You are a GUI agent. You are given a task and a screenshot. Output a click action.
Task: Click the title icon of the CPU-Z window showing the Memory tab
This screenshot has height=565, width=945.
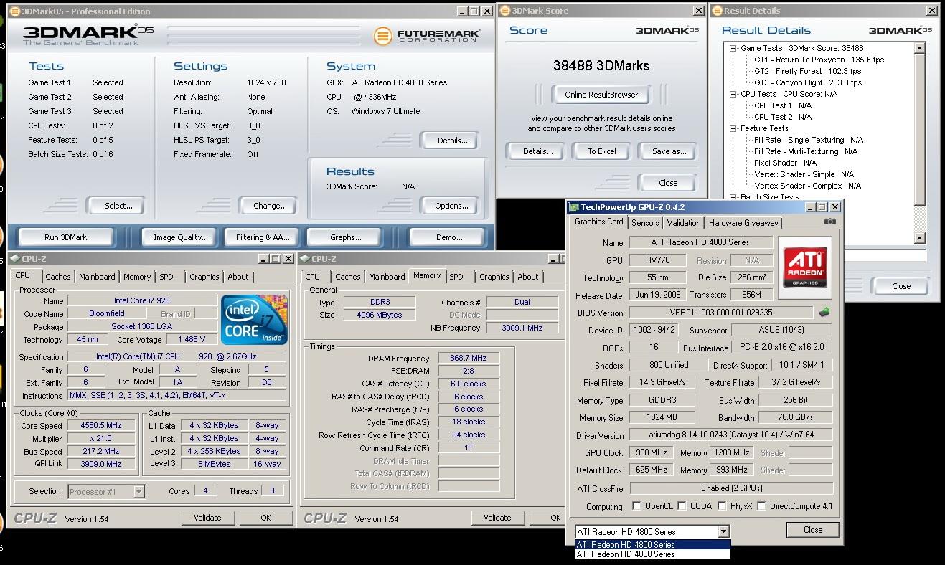click(x=305, y=259)
